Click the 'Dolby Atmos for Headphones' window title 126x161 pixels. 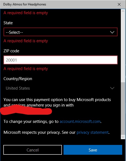[x=25, y=4]
